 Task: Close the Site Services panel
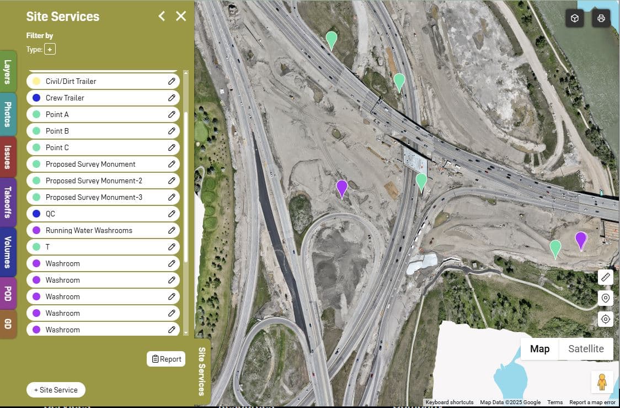point(181,16)
